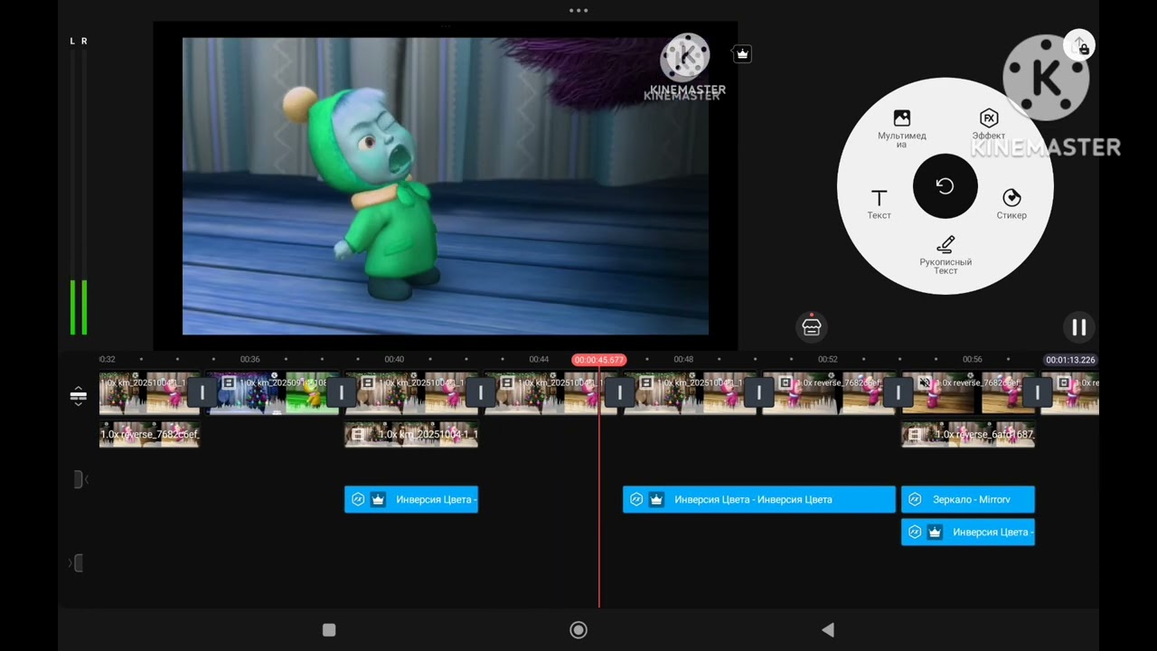The height and width of the screenshot is (651, 1157).
Task: Open the Эффект FX layer option
Action: (x=988, y=125)
